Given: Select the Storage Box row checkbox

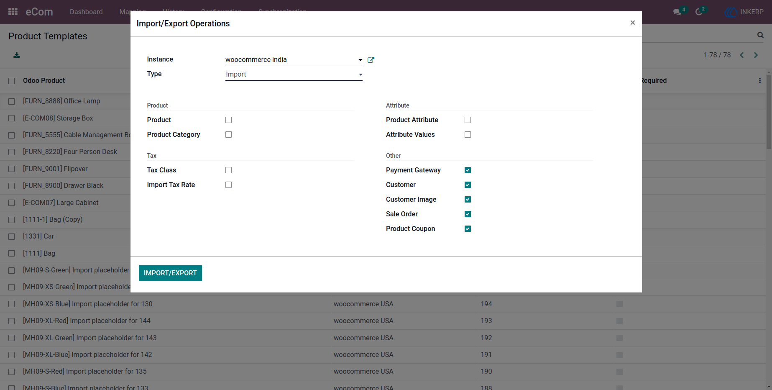Looking at the screenshot, I should click(x=11, y=118).
